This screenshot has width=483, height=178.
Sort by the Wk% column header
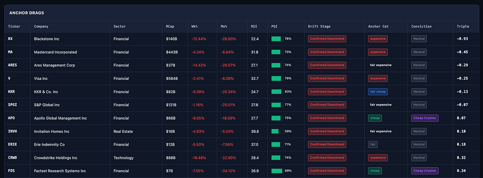195,26
